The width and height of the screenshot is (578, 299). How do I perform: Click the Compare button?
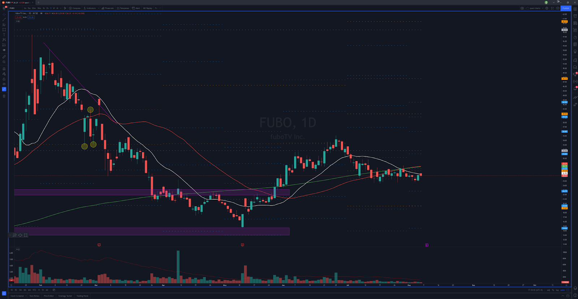[75, 8]
